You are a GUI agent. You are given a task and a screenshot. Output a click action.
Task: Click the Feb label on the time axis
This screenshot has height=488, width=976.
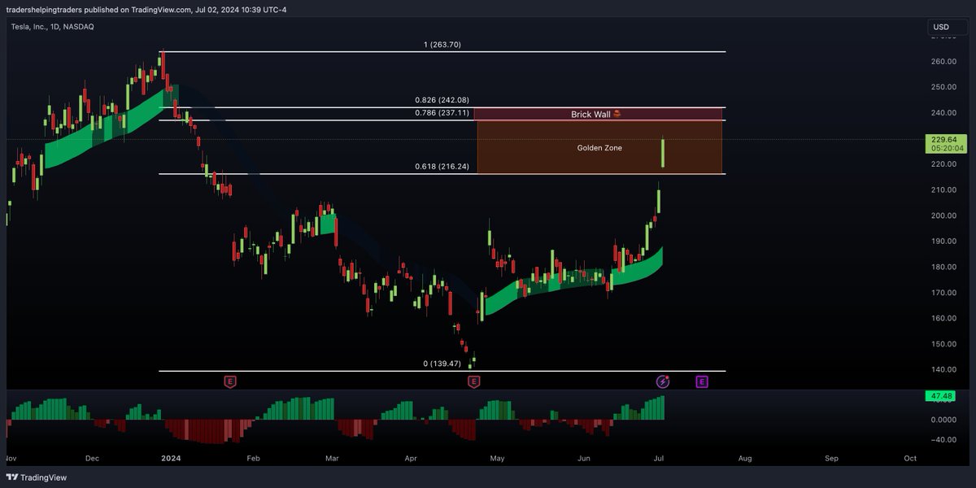click(x=253, y=459)
